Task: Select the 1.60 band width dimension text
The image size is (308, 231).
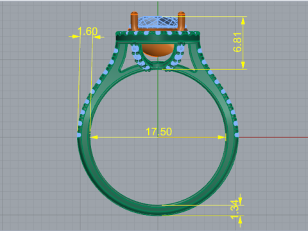Action: (88, 31)
